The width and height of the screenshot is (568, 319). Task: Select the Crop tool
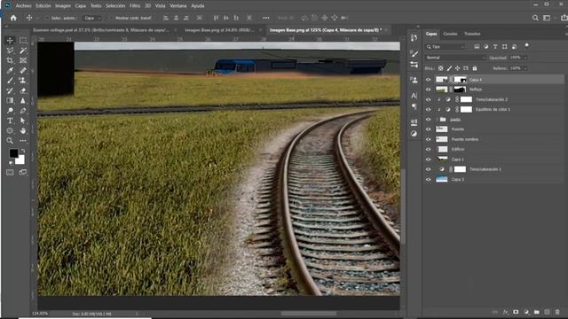(x=10, y=60)
